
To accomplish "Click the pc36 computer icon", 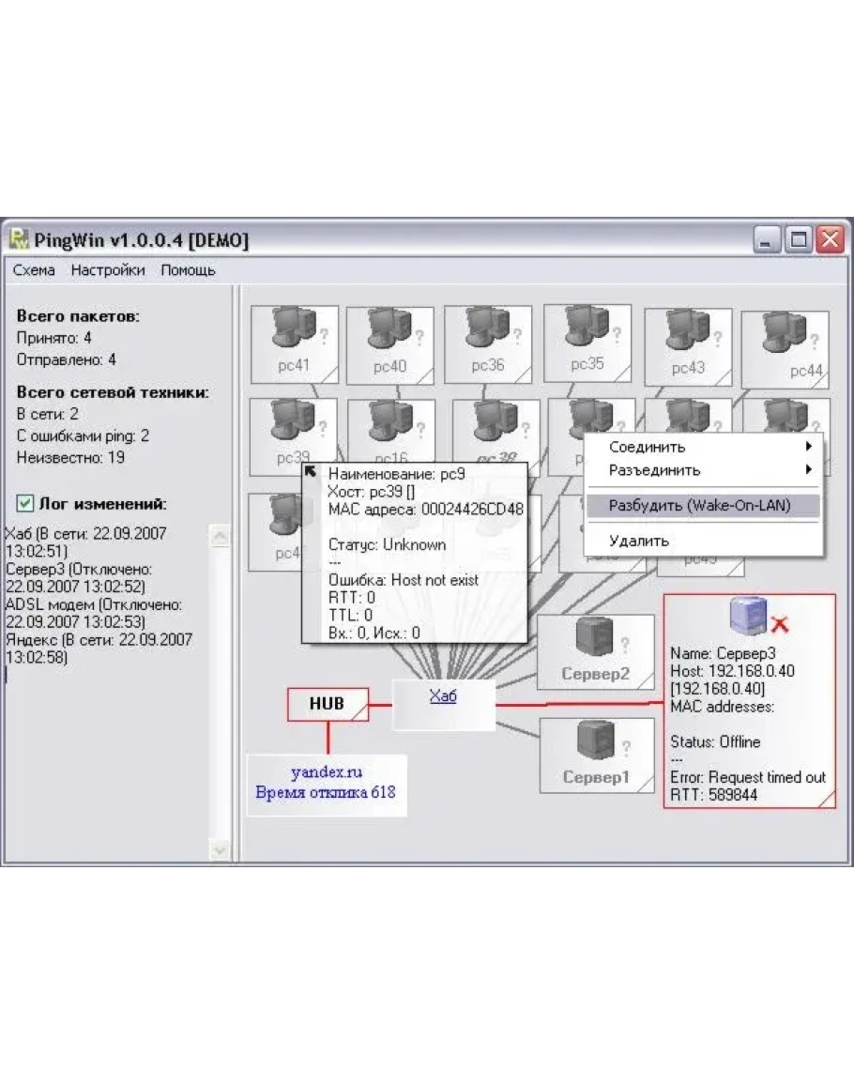I will (x=487, y=330).
